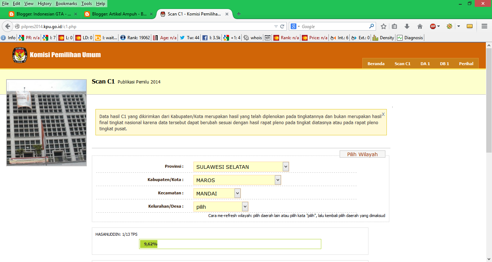The width and height of the screenshot is (492, 262).
Task: Open the Edit menu
Action: (17, 4)
